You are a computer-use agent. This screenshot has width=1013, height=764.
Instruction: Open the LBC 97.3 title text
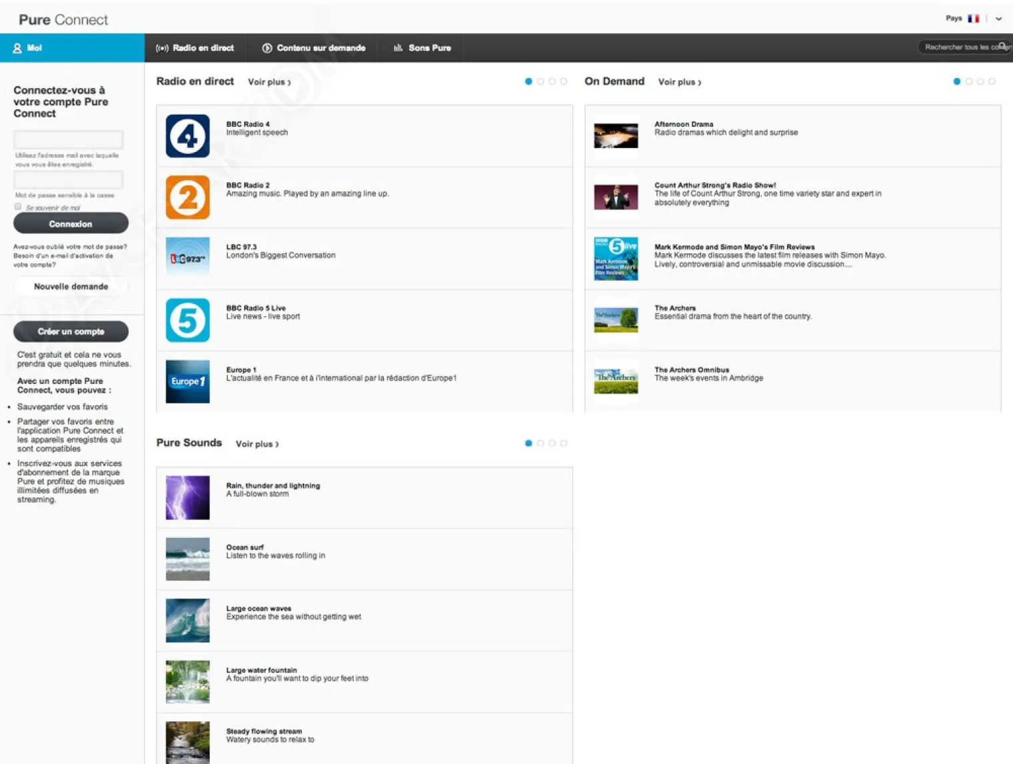tap(241, 247)
